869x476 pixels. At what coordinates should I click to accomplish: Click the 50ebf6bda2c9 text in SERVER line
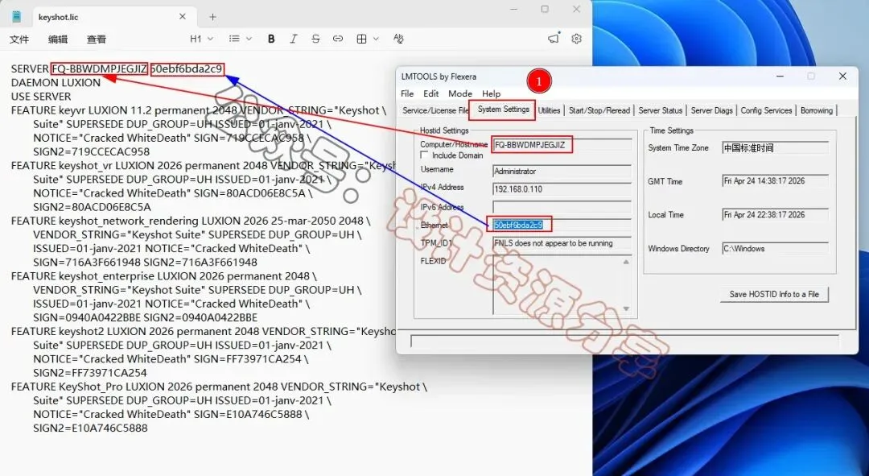tap(187, 68)
